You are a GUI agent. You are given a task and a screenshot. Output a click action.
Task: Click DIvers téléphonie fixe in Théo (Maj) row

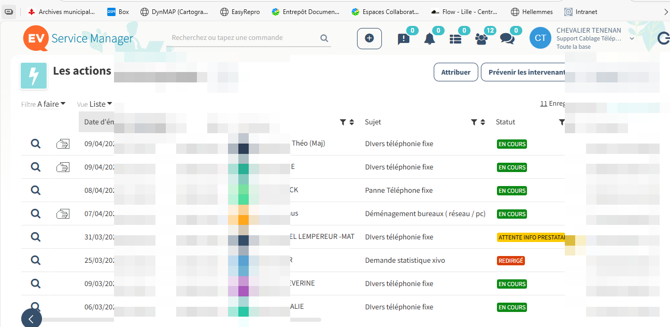[x=399, y=144]
